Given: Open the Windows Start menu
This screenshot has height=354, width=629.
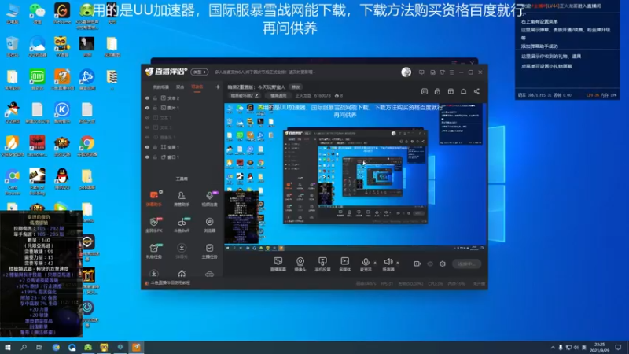Looking at the screenshot, I should tap(8, 347).
